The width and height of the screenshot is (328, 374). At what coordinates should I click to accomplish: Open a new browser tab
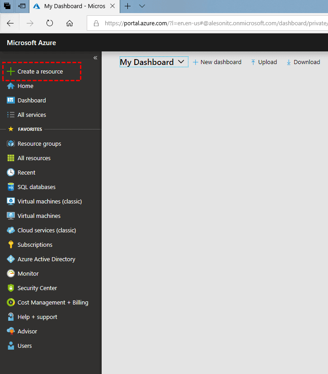pyautogui.click(x=128, y=6)
